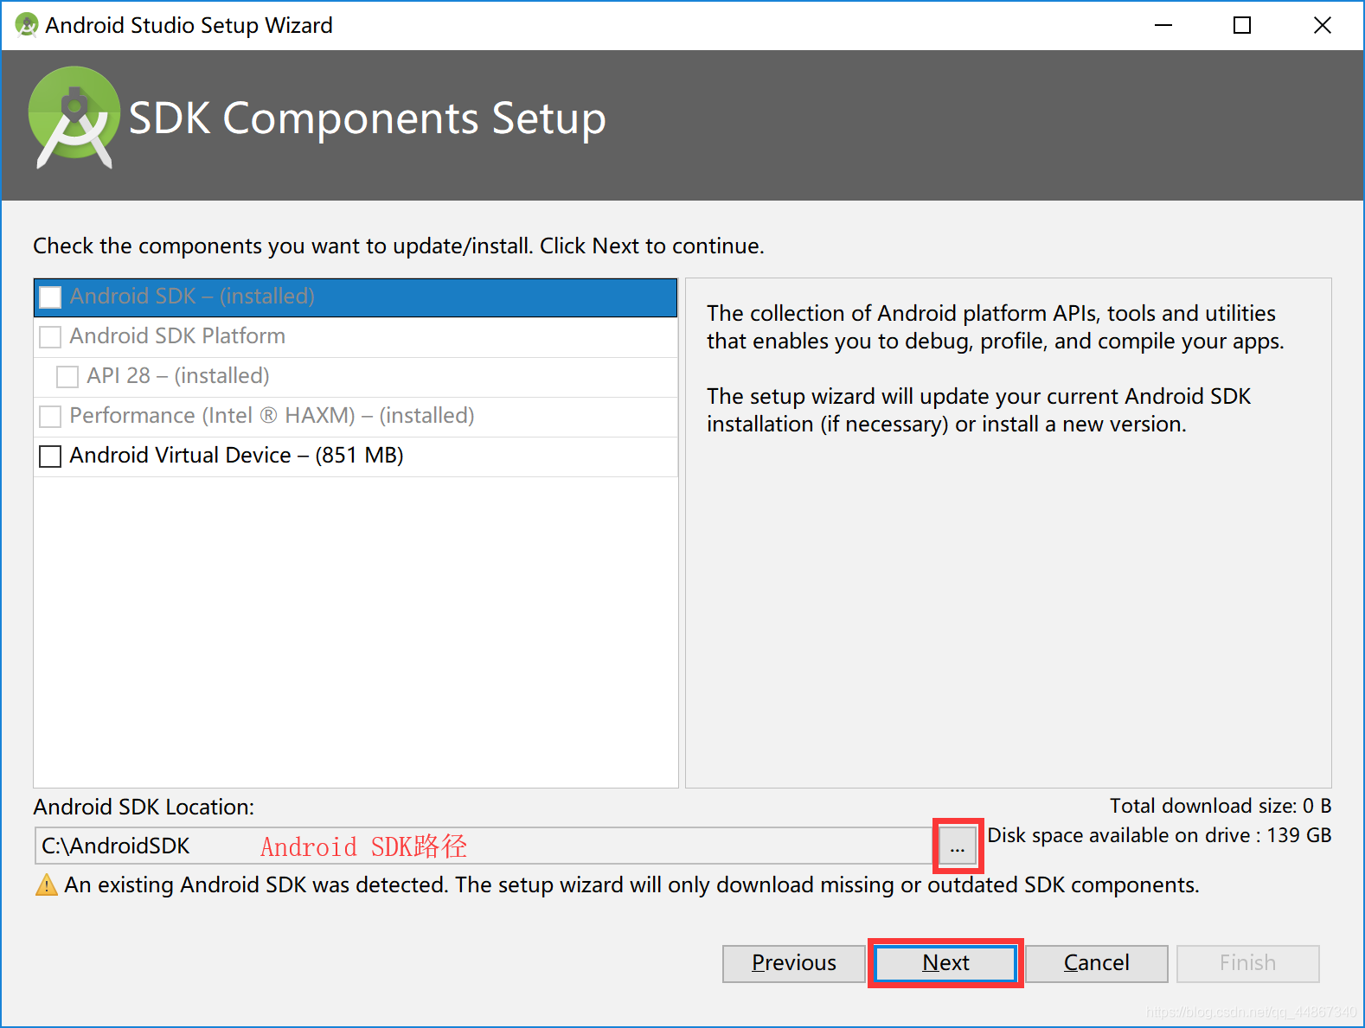Click the Android Studio title bar icon
The width and height of the screenshot is (1365, 1028).
(27, 25)
